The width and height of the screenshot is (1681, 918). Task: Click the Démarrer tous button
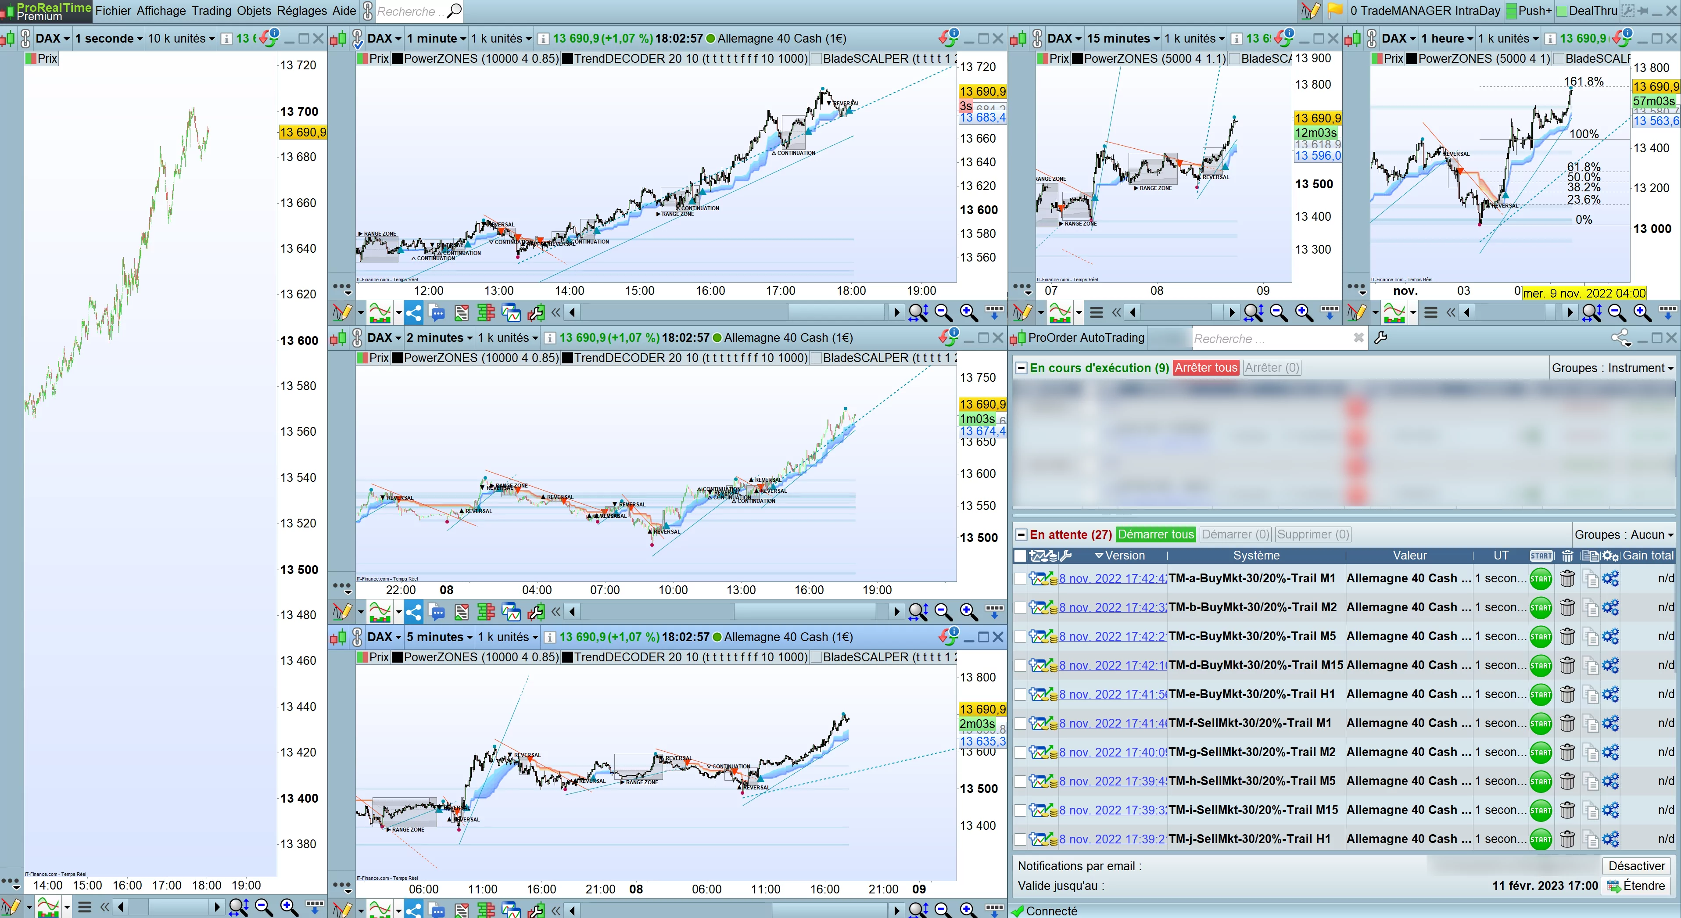(x=1155, y=535)
